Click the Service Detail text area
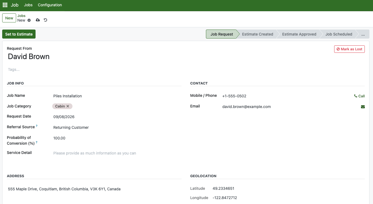The height and width of the screenshot is (204, 373). tap(117, 153)
